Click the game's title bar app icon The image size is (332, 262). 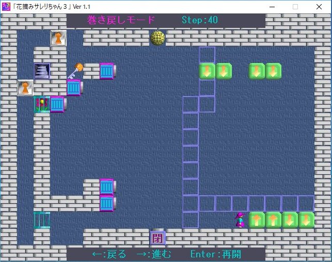(x=6, y=6)
